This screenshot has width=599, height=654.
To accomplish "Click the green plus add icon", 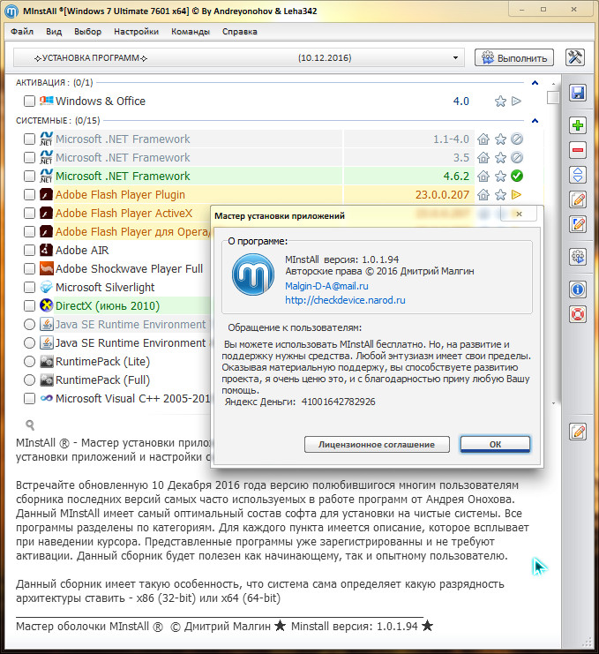I will (x=578, y=125).
